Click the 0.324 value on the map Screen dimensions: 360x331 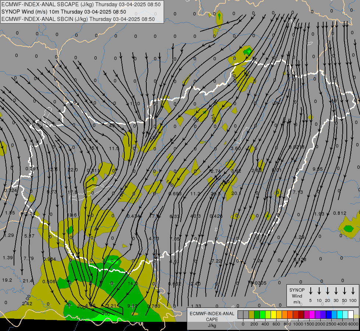pos(11,191)
